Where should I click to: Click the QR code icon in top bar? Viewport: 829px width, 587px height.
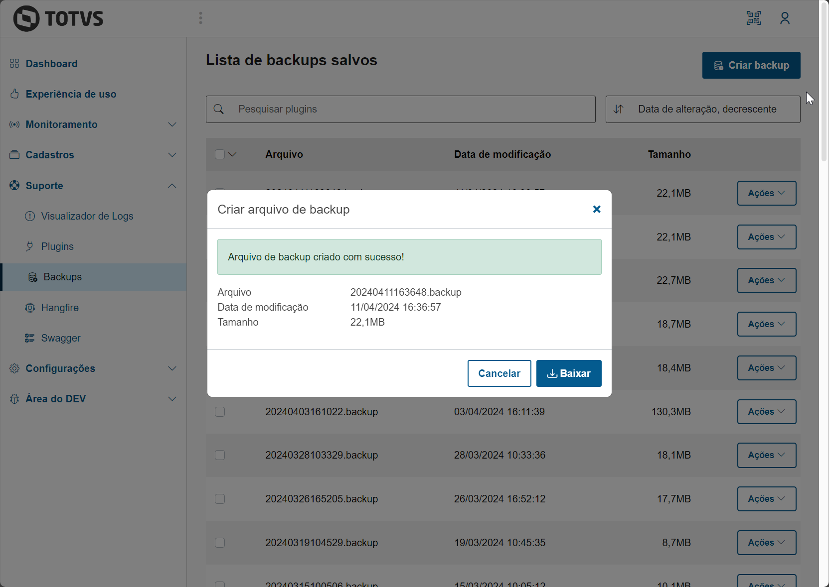[754, 18]
